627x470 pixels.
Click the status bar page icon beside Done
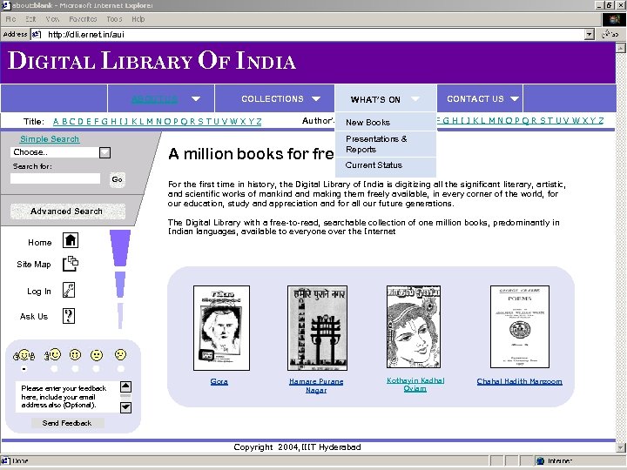tap(5, 460)
